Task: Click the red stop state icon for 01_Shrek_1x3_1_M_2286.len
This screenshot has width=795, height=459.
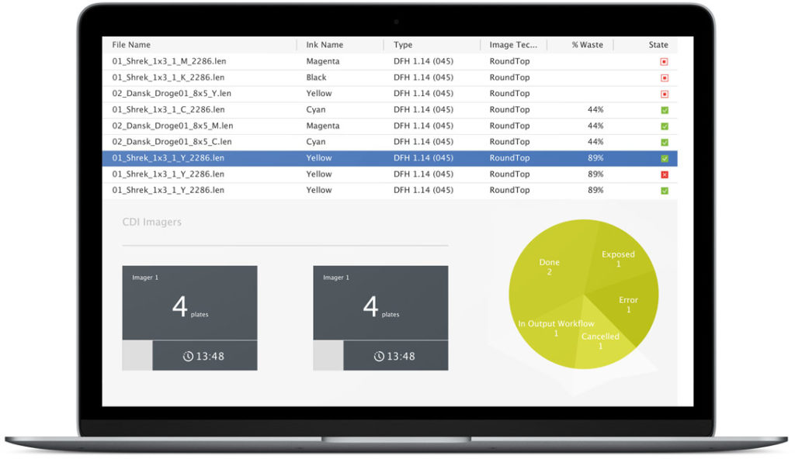Action: tap(665, 62)
